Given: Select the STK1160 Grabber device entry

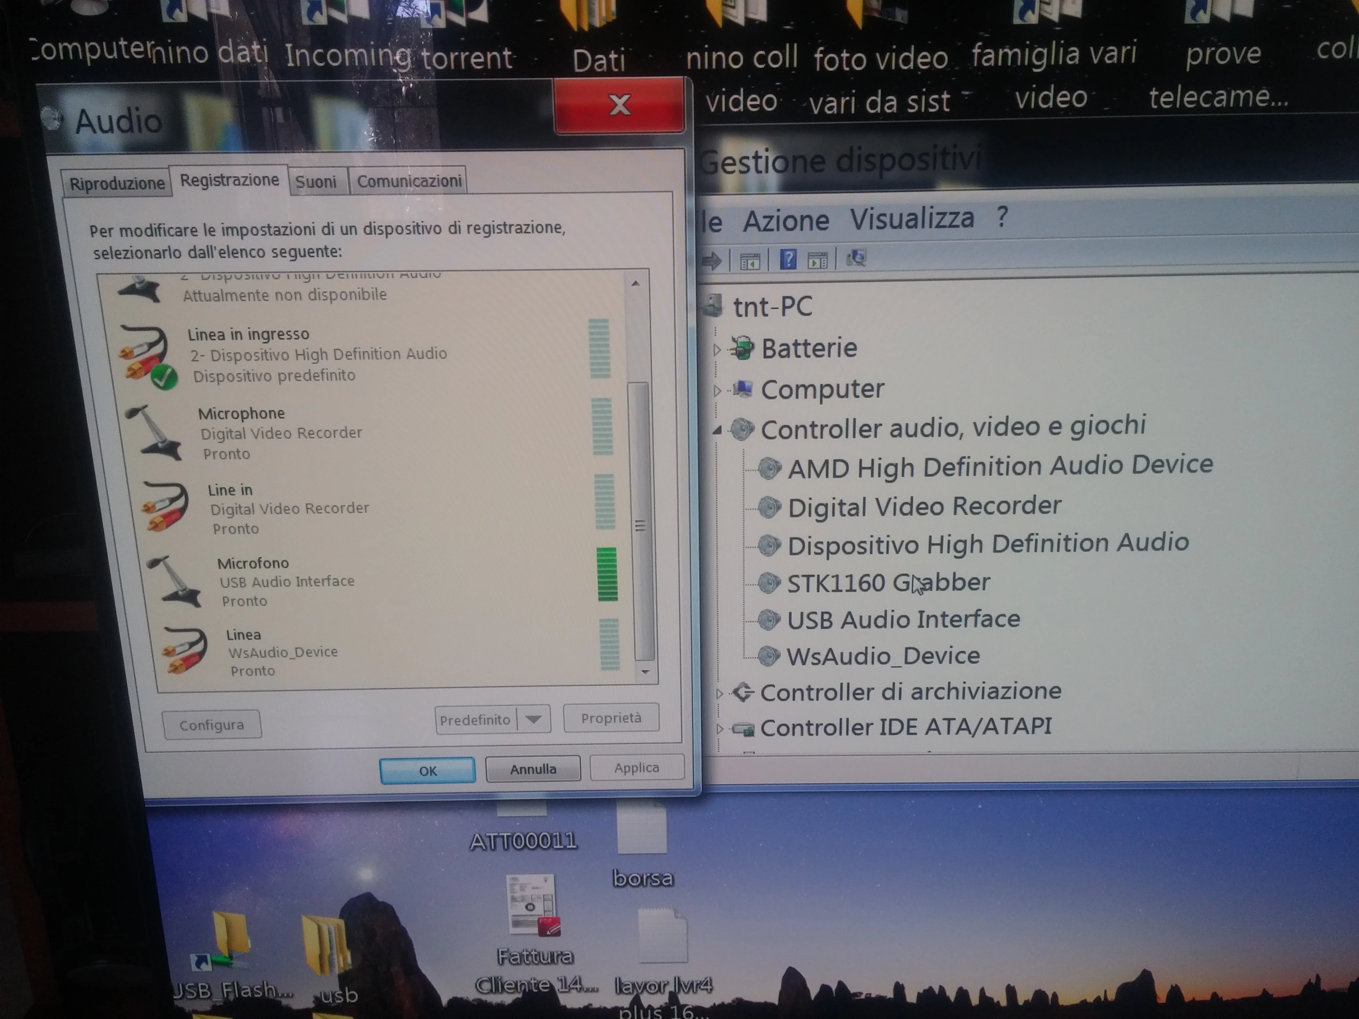Looking at the screenshot, I should point(888,583).
